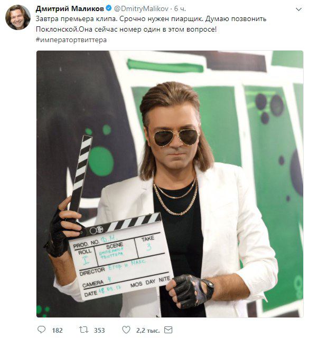The image size is (309, 338).
Task: View the 353 retweets count
Action: [x=99, y=330]
